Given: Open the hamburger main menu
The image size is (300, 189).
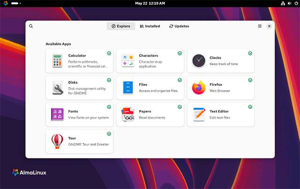Looking at the screenshot, I should (x=260, y=26).
